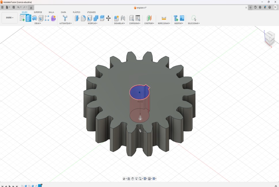Viewport: 279px width, 187px height.
Task: Open the DISEÑO workspace dropdown
Action: point(10,18)
